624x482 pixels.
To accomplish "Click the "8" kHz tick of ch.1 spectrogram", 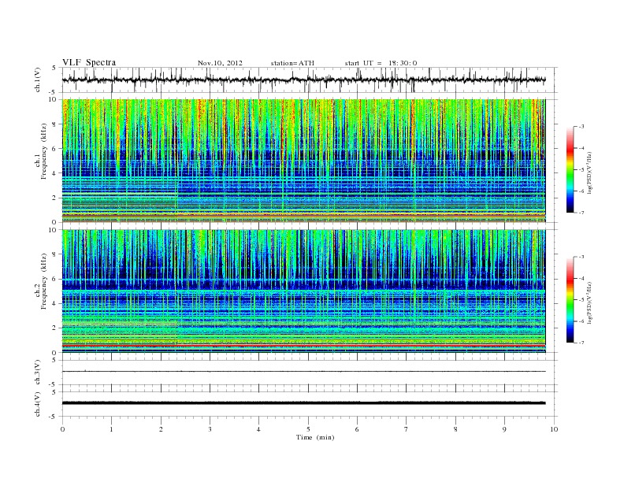I will click(55, 124).
